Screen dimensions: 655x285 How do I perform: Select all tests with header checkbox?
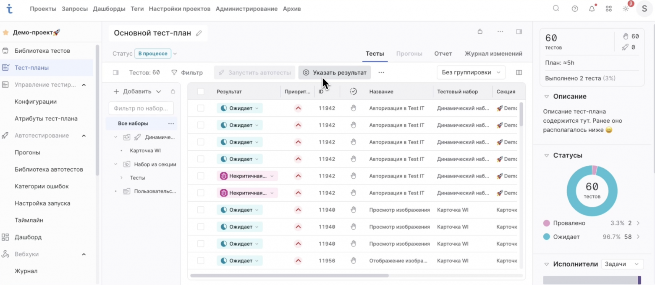(x=201, y=92)
